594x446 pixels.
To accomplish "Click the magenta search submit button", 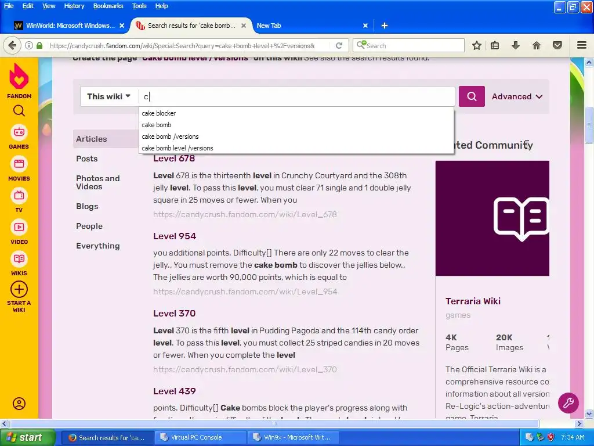I will 472,96.
